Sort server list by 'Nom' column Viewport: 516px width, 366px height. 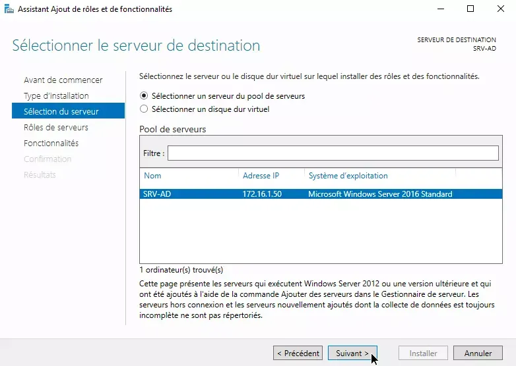coord(152,176)
